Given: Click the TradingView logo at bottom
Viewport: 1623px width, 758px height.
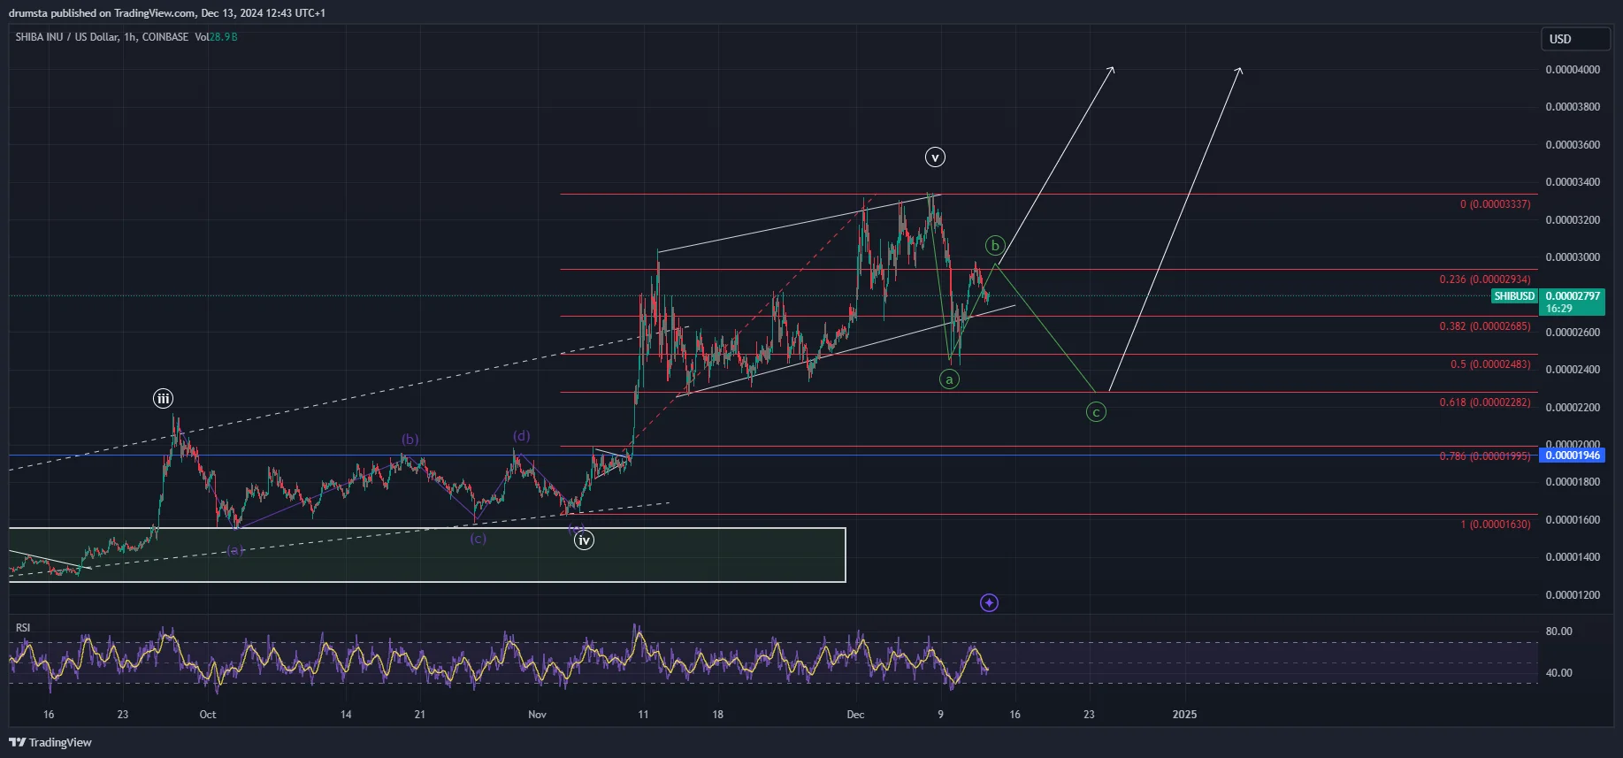Looking at the screenshot, I should pos(50,742).
